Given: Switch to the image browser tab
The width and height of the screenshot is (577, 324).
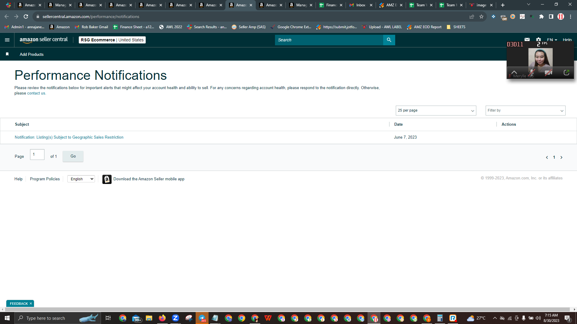Looking at the screenshot, I should pos(481,5).
